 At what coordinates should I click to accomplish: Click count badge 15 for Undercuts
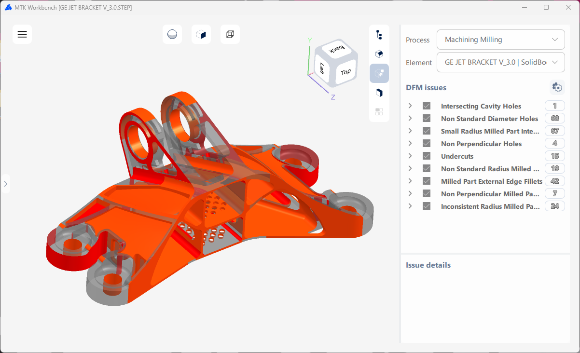point(555,156)
